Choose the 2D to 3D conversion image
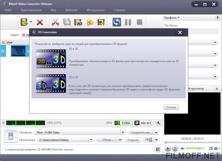Viewport: 222px width, 161px height. [51, 59]
